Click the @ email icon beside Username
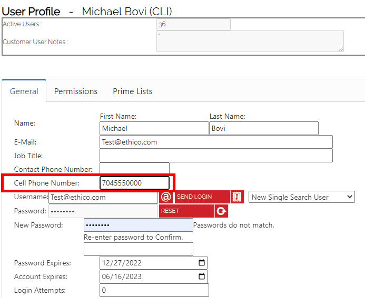The width and height of the screenshot is (365, 298). (x=166, y=197)
